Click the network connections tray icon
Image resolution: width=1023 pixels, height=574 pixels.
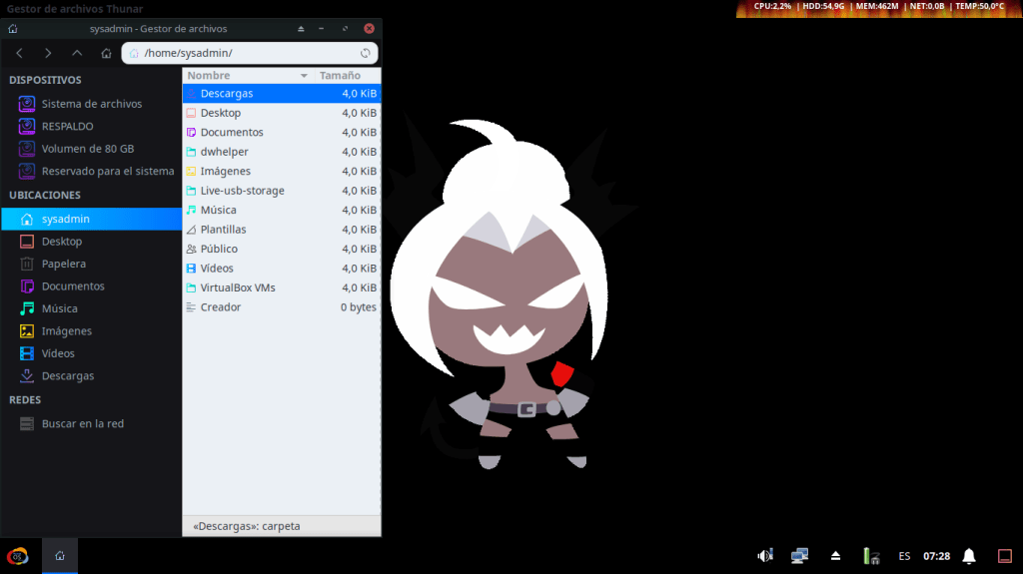pyautogui.click(x=799, y=556)
